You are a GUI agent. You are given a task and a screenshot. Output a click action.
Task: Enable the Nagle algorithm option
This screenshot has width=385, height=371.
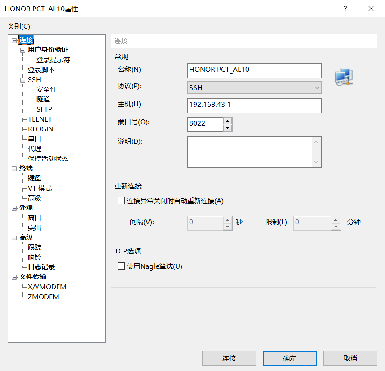(x=121, y=266)
